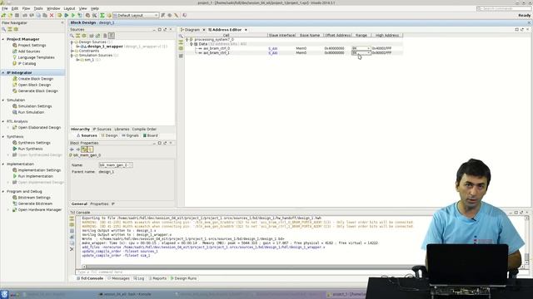The height and width of the screenshot is (299, 533).
Task: Click Run Simulation
Action: coord(31,112)
